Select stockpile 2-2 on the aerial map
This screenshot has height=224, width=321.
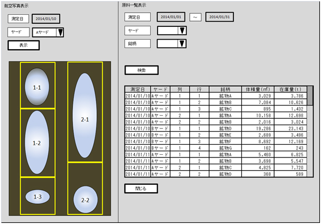(85, 200)
